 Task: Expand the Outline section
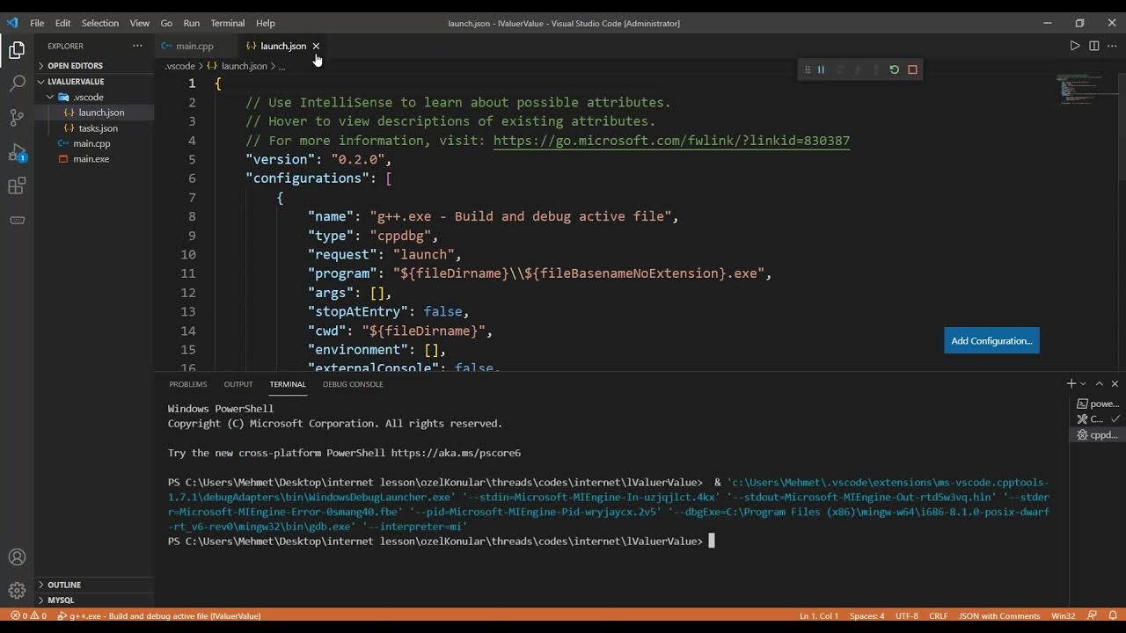pyautogui.click(x=95, y=585)
